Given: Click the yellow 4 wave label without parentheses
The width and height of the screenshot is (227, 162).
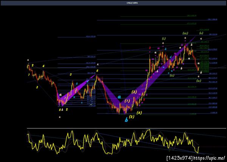Looking at the screenshot, I should [43, 66].
